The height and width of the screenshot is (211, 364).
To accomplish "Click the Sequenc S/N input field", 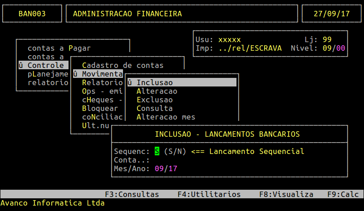I will click(157, 151).
